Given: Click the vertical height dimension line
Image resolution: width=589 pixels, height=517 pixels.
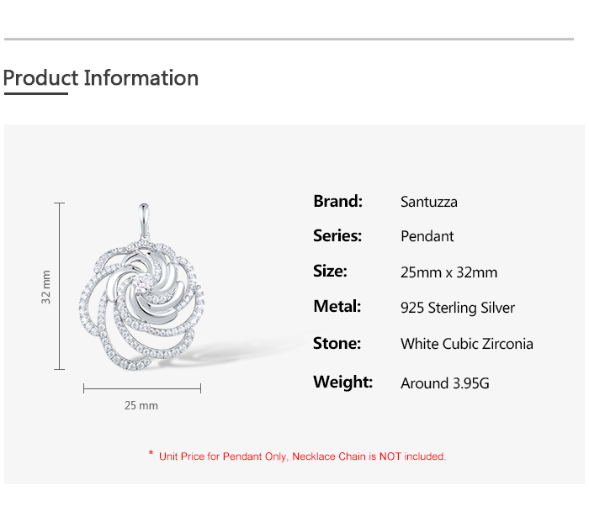Looking at the screenshot, I should click(x=59, y=286).
